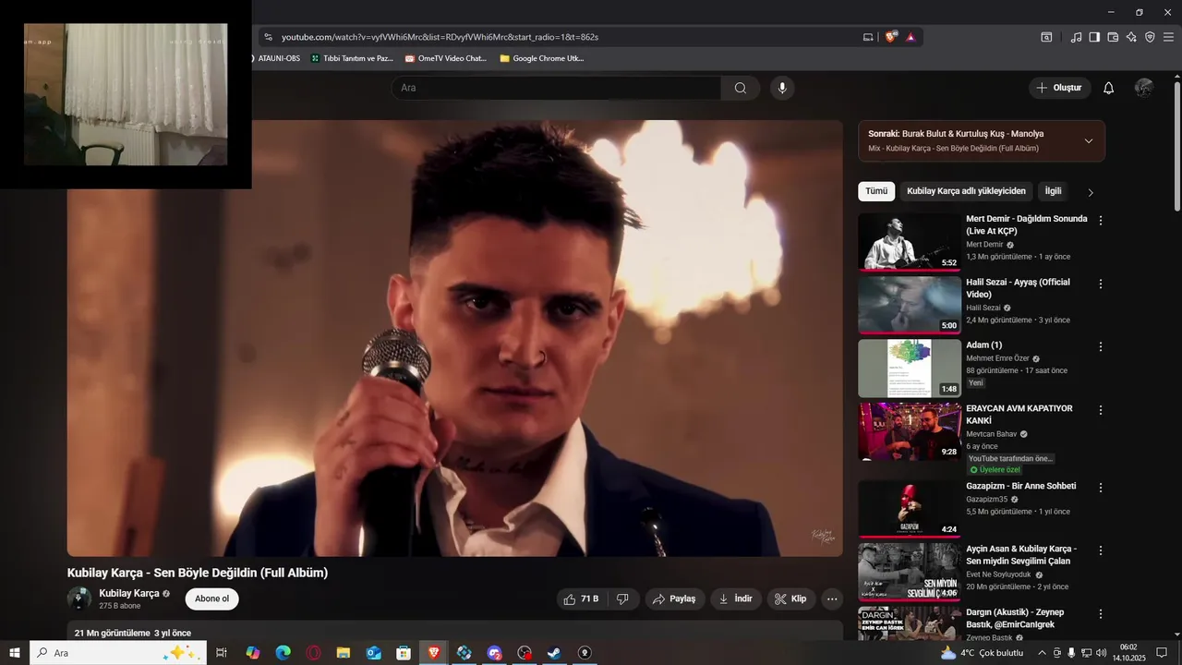Open options menu for Gazapizm - Bir Anne Sohbeti
The height and width of the screenshot is (665, 1182).
(1100, 488)
